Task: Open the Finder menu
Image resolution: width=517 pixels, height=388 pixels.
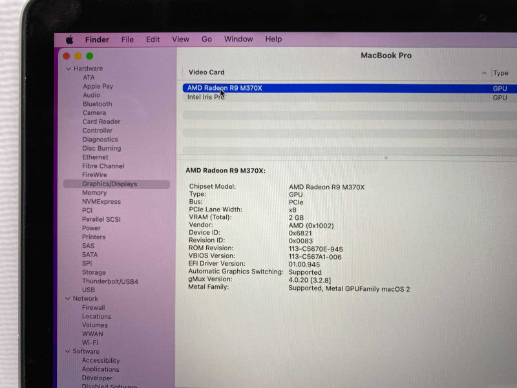Action: (x=97, y=40)
